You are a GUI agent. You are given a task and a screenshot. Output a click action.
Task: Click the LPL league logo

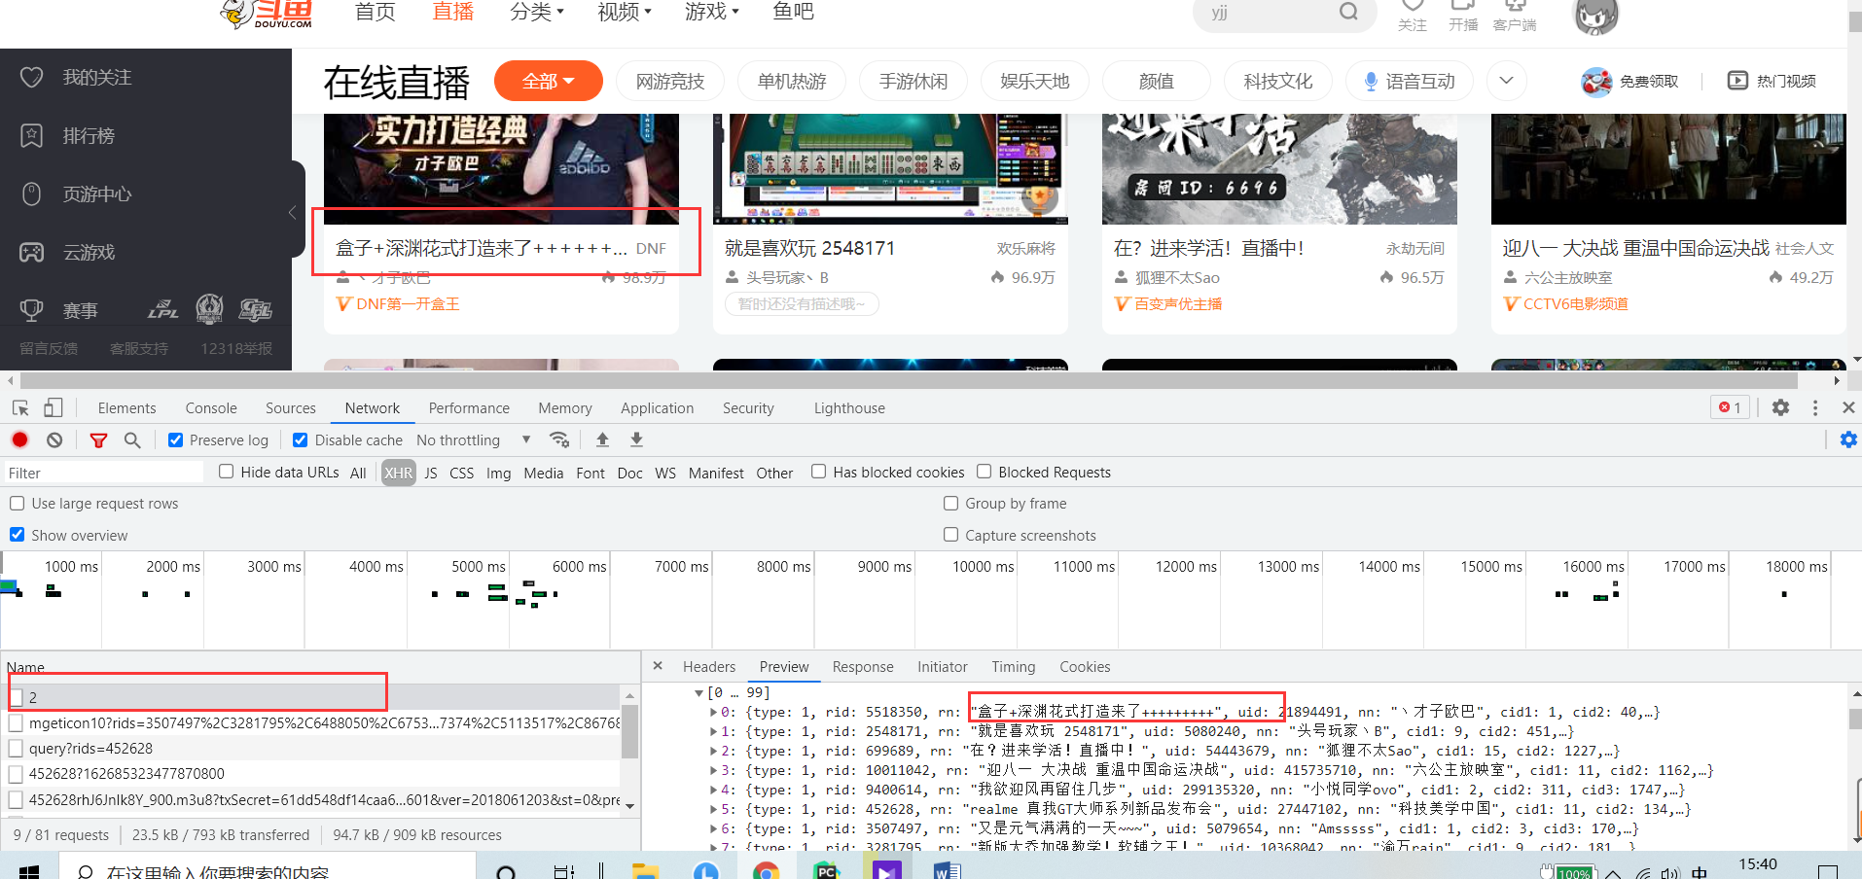tap(163, 310)
